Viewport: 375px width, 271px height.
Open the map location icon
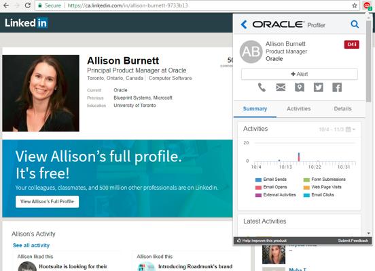pos(300,87)
